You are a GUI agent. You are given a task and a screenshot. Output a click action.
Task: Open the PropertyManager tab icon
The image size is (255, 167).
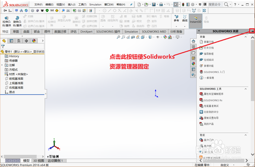click(x=11, y=41)
